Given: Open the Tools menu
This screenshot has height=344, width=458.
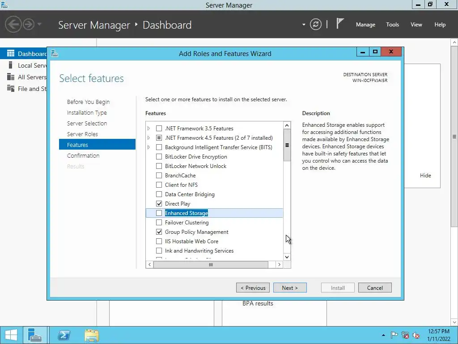Looking at the screenshot, I should tap(393, 25).
